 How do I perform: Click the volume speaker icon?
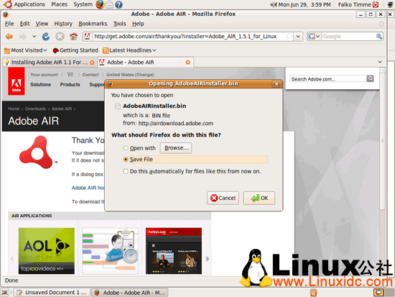(x=274, y=4)
